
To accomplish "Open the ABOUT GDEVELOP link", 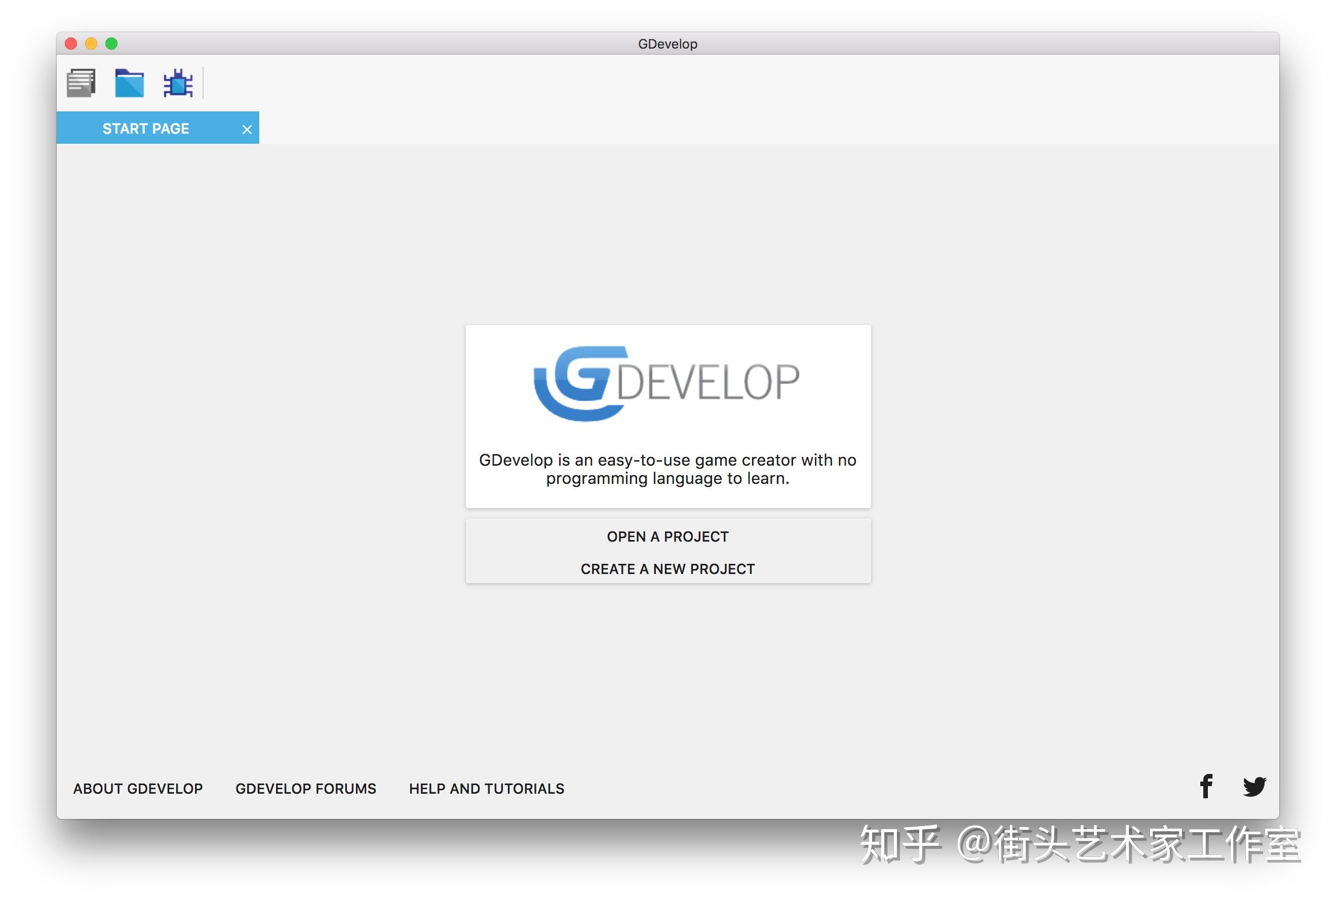I will 138,788.
